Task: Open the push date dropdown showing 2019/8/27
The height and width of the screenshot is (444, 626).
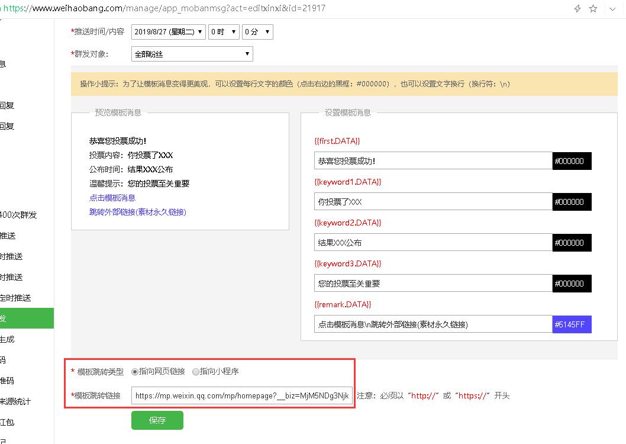Action: coord(168,32)
